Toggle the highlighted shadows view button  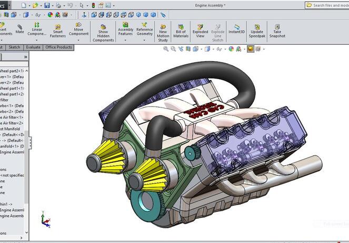(x=251, y=49)
